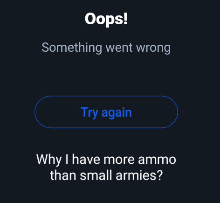The height and width of the screenshot is (203, 220).
Task: Open 'Why I have more ammo' text
Action: click(x=106, y=159)
